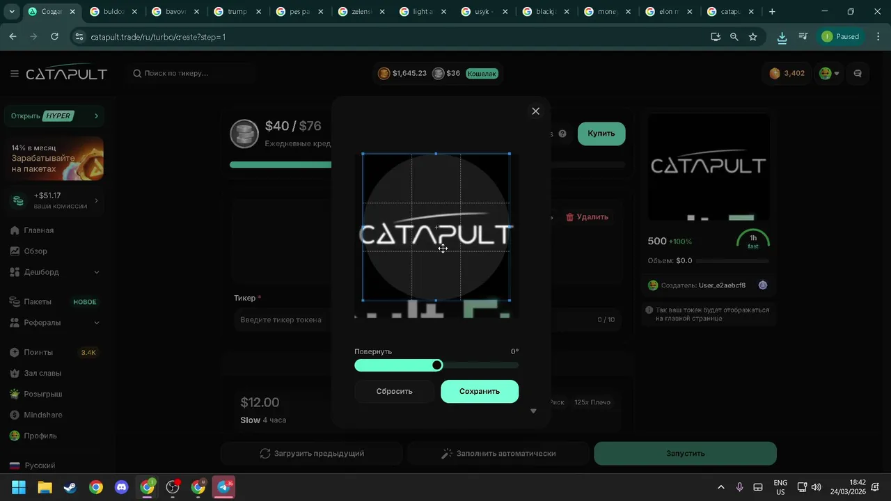
Task: Open the 14% в месяц packages promo banner
Action: point(54,158)
